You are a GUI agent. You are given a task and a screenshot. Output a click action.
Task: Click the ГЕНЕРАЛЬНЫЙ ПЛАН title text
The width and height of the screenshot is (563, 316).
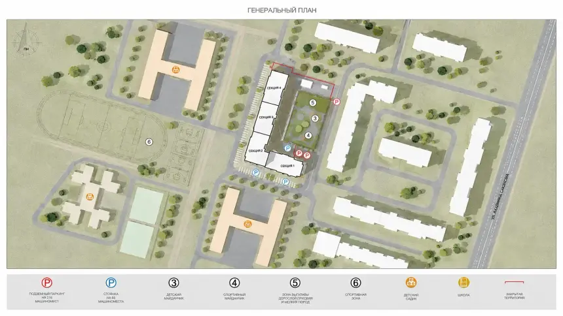(x=282, y=10)
